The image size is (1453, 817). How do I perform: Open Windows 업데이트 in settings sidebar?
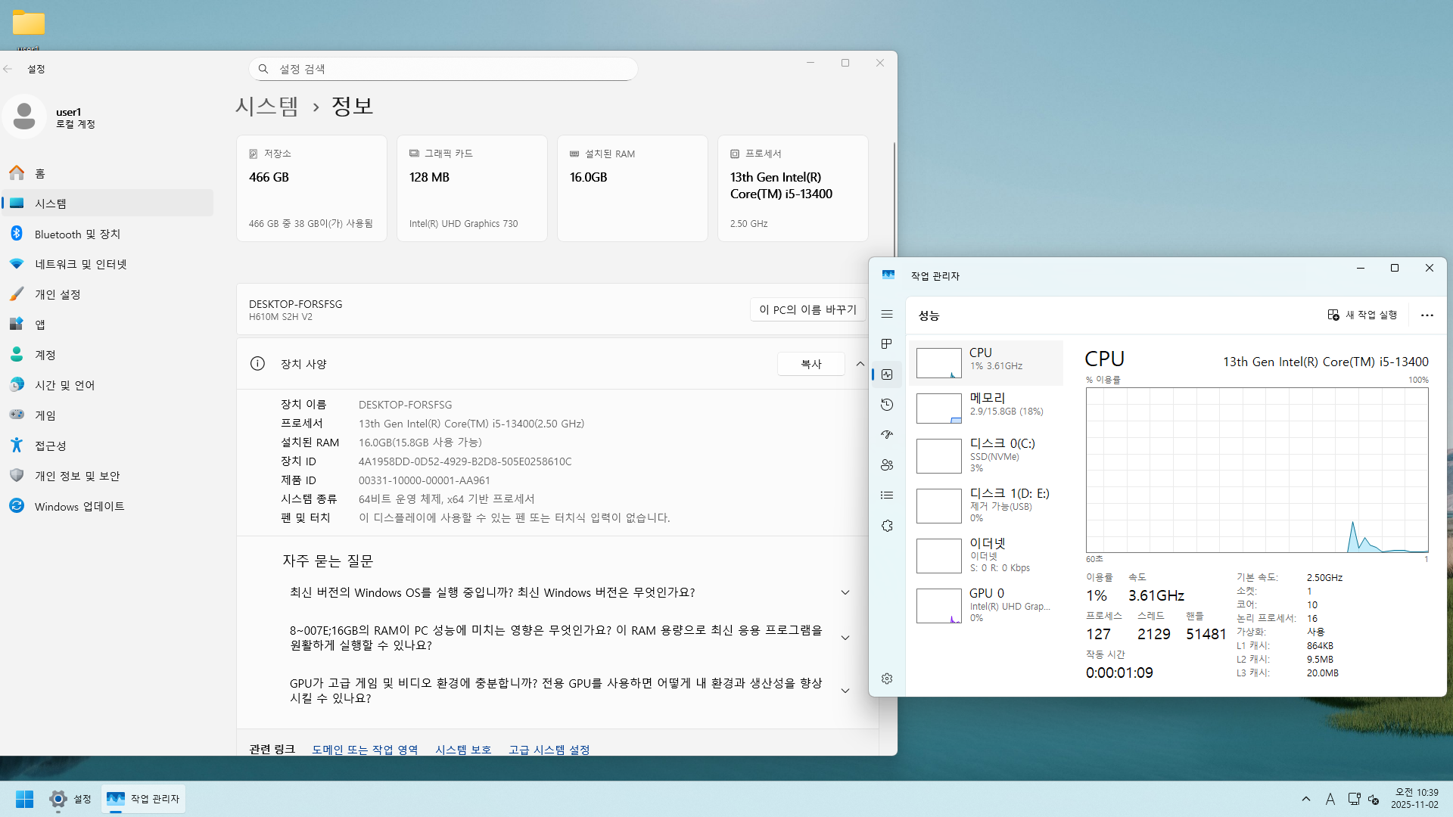(x=79, y=506)
